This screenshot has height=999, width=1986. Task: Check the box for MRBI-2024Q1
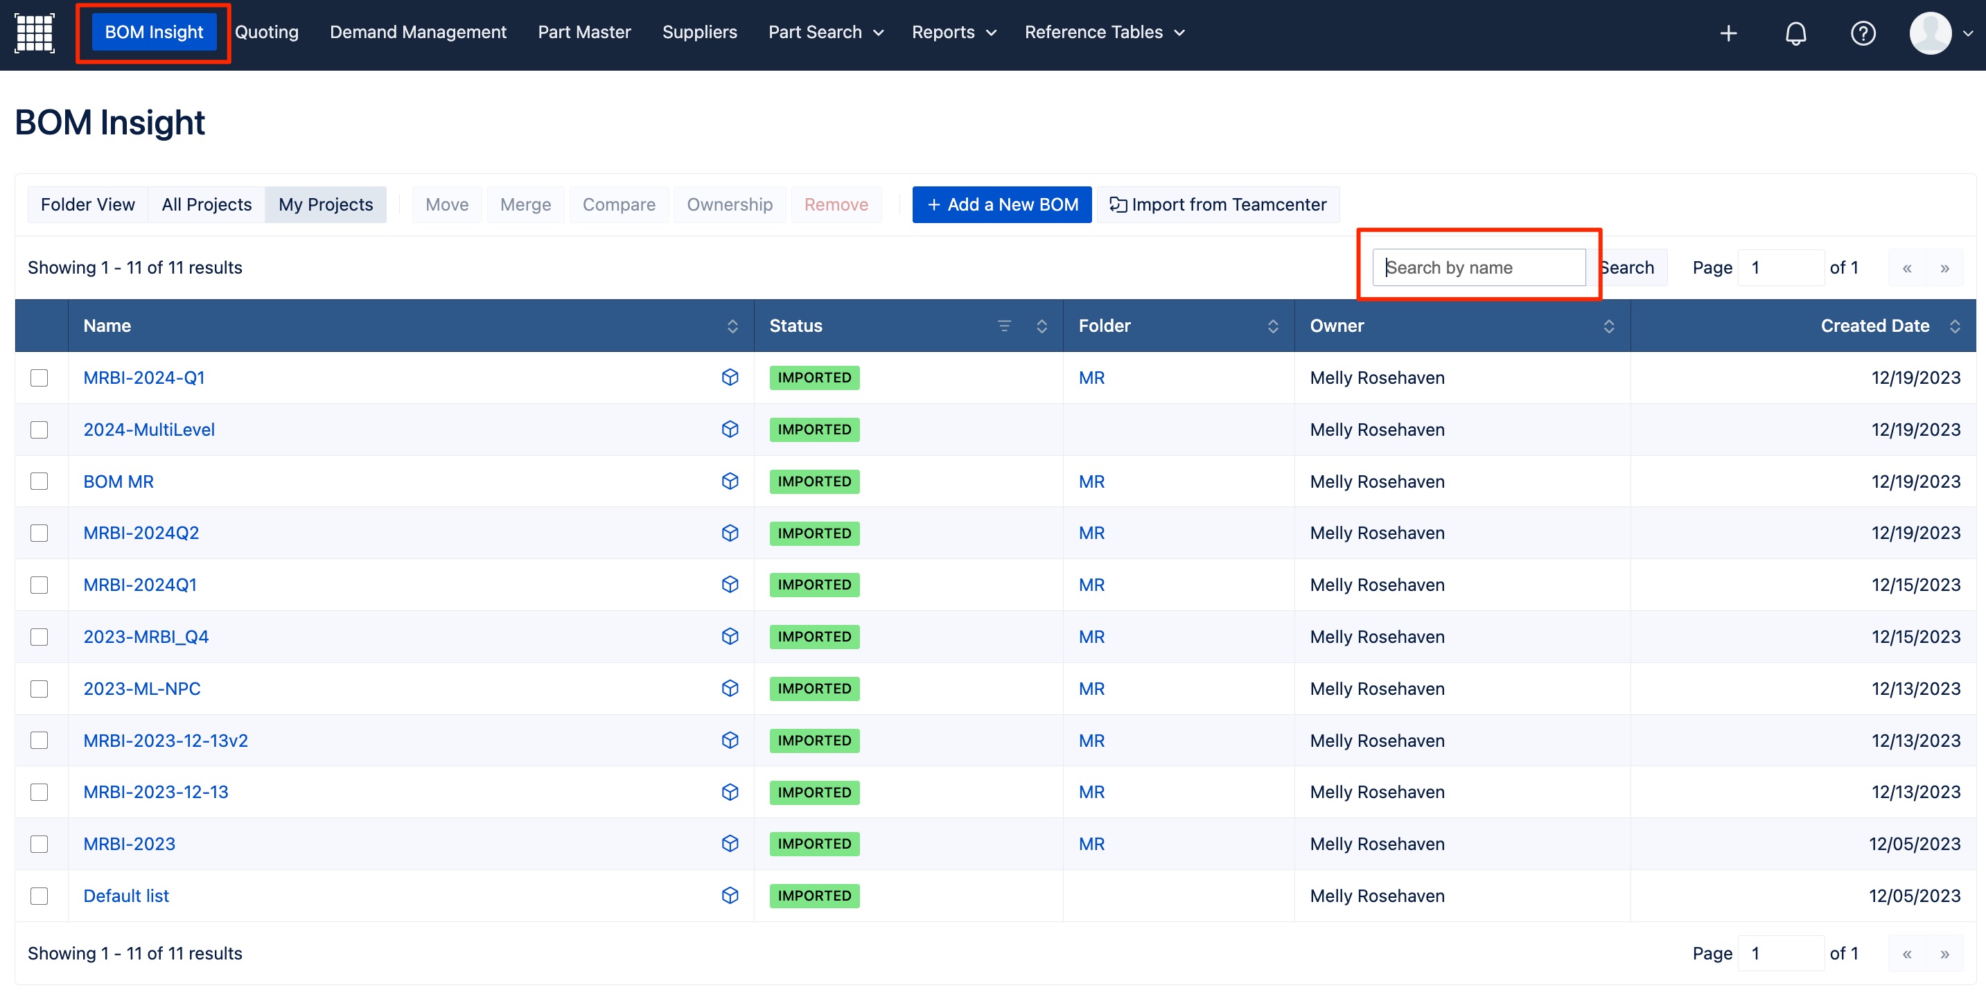pos(39,585)
